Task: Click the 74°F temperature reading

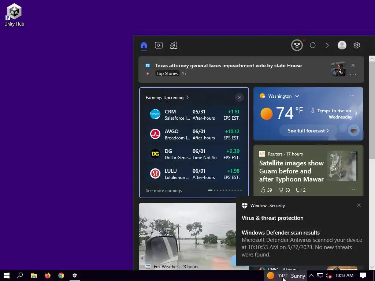Action: click(x=289, y=113)
